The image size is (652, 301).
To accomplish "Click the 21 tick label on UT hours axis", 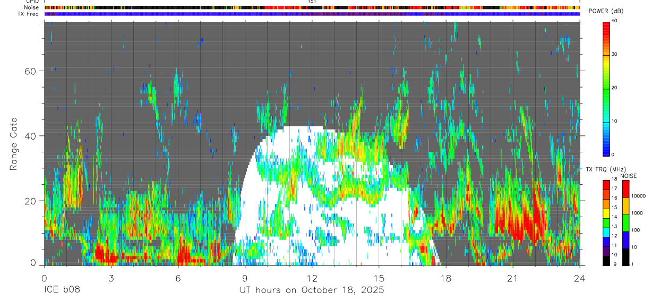I will click(x=512, y=278).
